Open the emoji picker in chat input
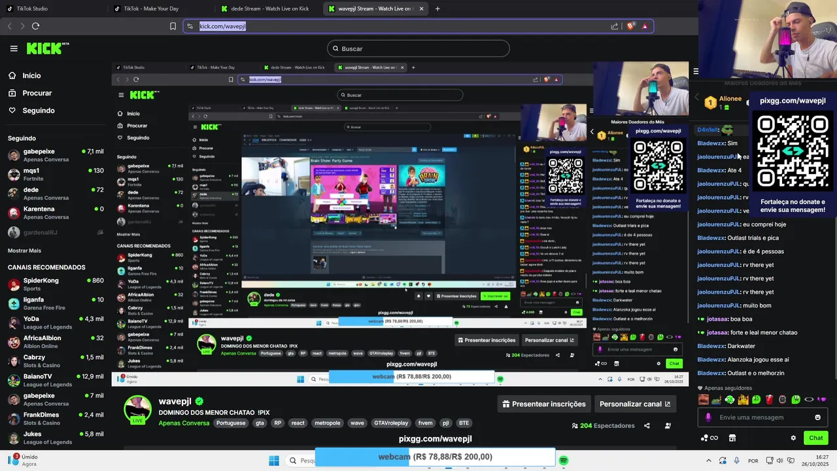Viewport: 837px width, 471px height. [x=817, y=417]
